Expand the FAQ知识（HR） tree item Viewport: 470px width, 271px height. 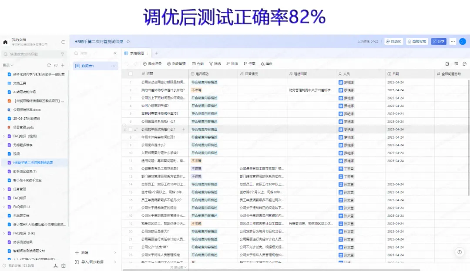[4, 233]
